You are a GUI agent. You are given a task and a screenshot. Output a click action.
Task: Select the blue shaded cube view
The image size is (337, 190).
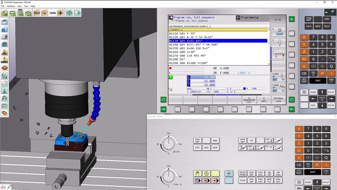[x=4, y=44]
